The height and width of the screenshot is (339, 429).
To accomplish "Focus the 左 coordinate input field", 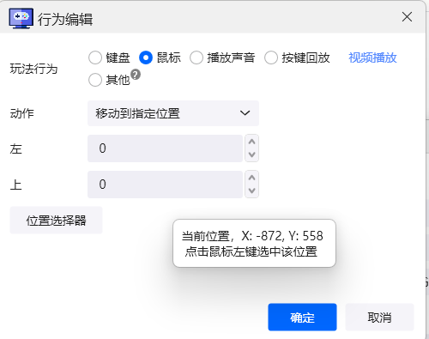I will pyautogui.click(x=165, y=148).
